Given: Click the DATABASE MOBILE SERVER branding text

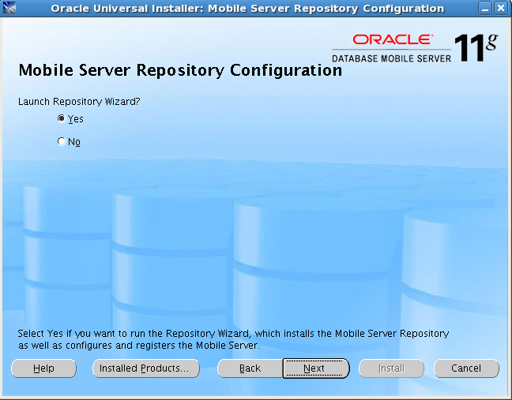Looking at the screenshot, I should pos(391,58).
